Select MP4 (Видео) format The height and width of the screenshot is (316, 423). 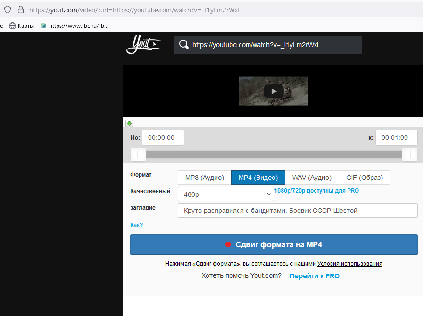click(x=258, y=178)
